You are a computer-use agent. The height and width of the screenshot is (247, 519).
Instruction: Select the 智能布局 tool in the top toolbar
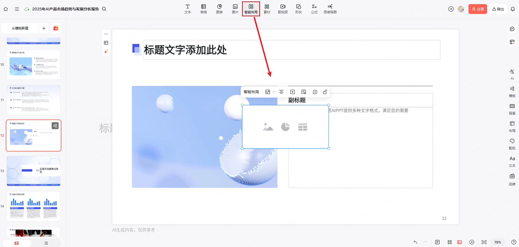coord(251,9)
